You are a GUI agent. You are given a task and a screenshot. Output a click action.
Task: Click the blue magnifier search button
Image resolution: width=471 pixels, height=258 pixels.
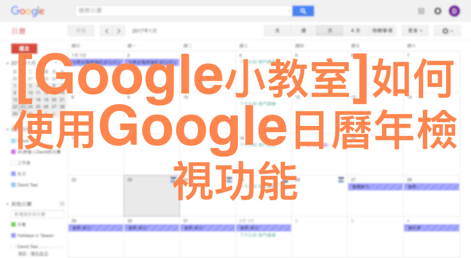[x=303, y=11]
